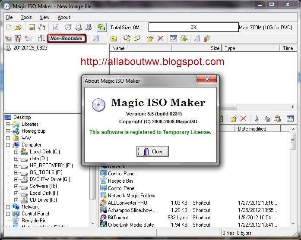Click the up-one-folder icon

point(114,38)
